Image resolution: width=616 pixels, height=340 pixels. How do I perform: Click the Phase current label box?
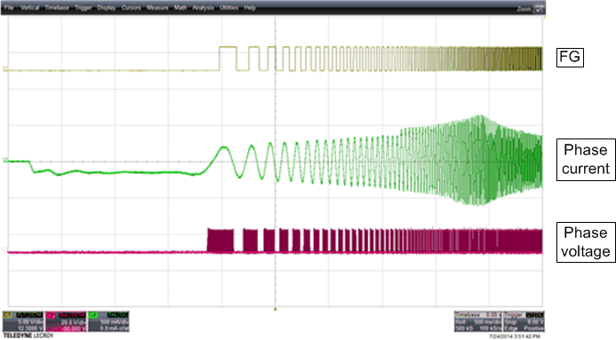pos(586,160)
